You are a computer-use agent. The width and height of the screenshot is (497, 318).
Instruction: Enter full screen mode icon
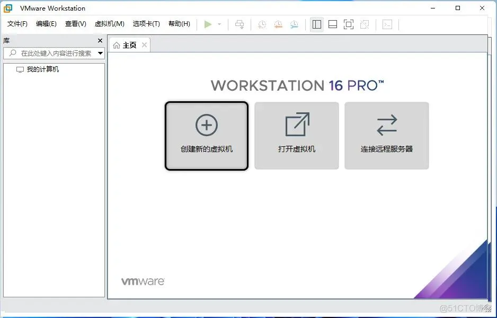[349, 24]
